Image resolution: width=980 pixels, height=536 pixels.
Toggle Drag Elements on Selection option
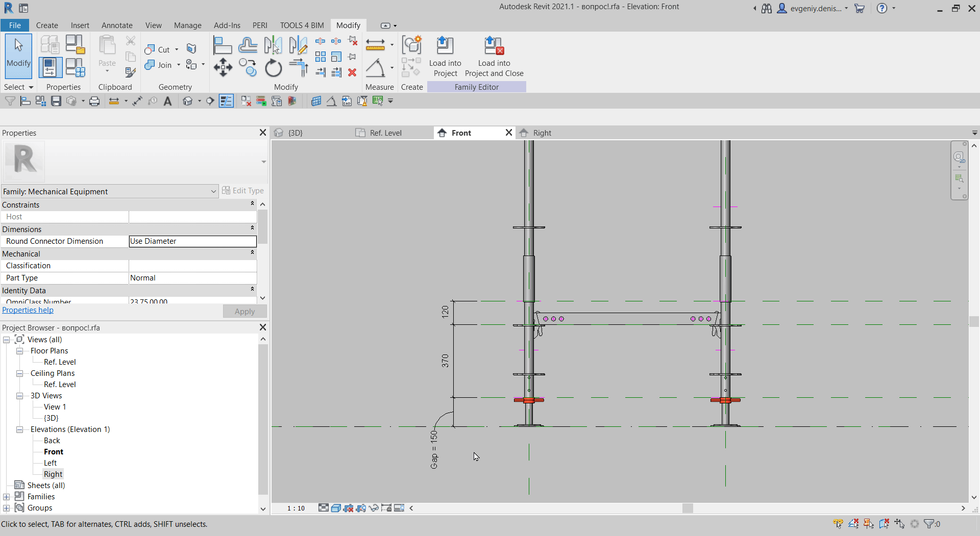tap(899, 524)
